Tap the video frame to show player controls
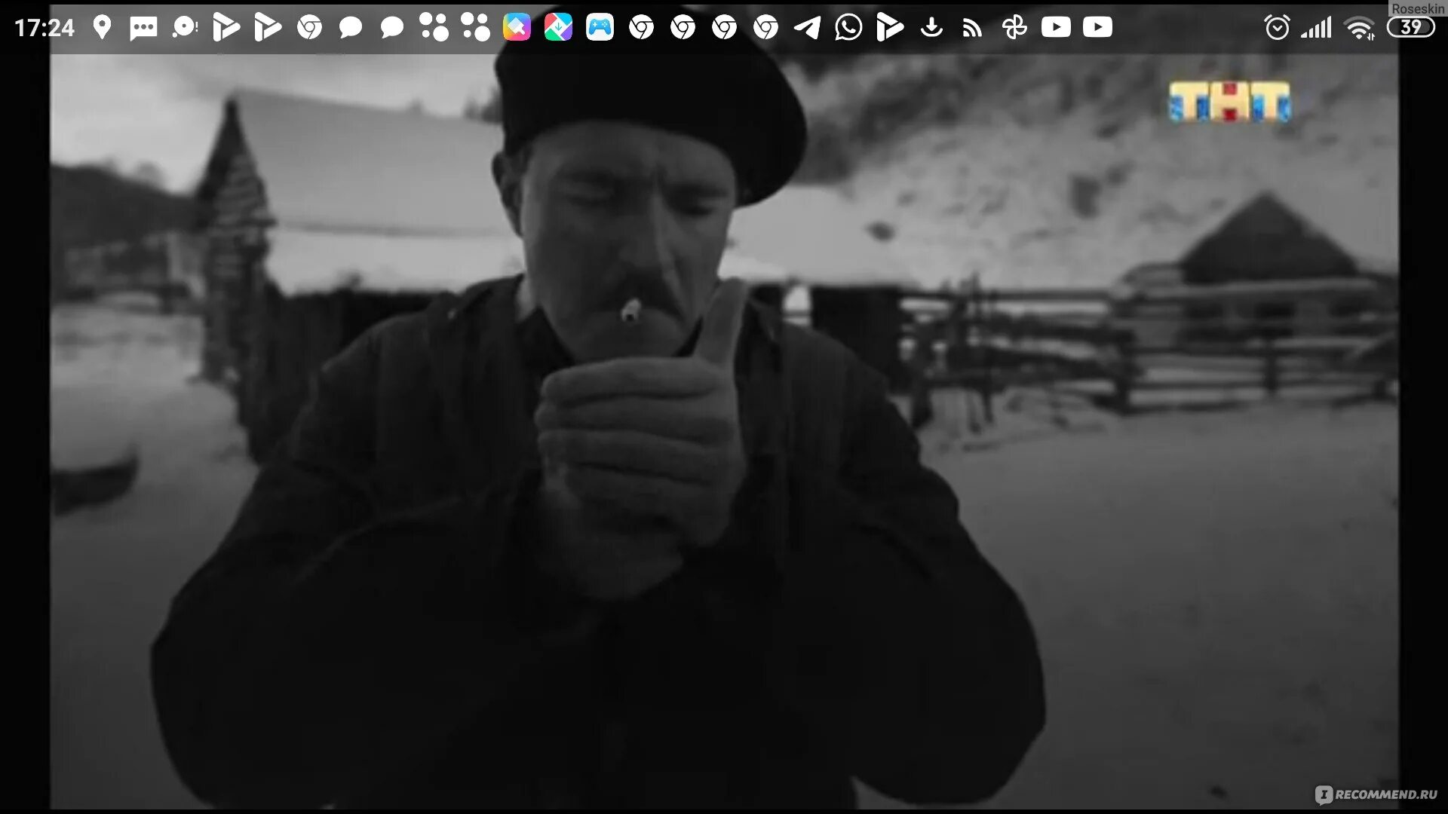The width and height of the screenshot is (1448, 814). (x=724, y=430)
